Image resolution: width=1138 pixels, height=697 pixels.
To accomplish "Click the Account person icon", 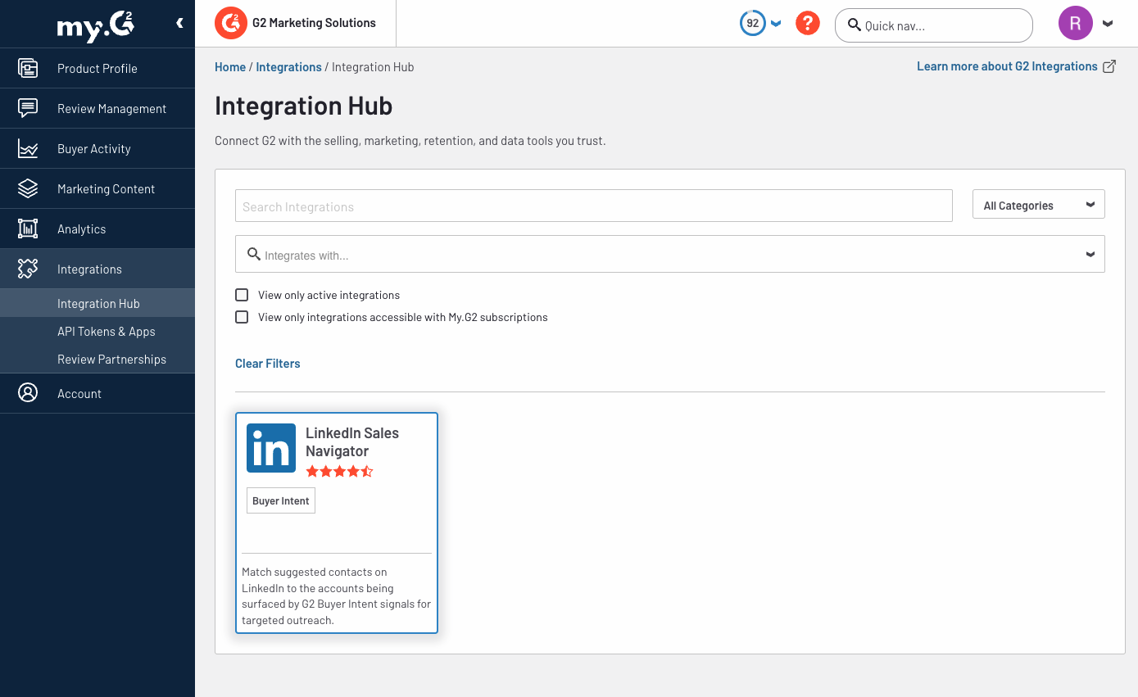I will pyautogui.click(x=28, y=393).
